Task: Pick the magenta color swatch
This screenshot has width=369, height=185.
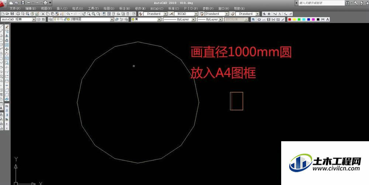Action: pyautogui.click(x=313, y=19)
